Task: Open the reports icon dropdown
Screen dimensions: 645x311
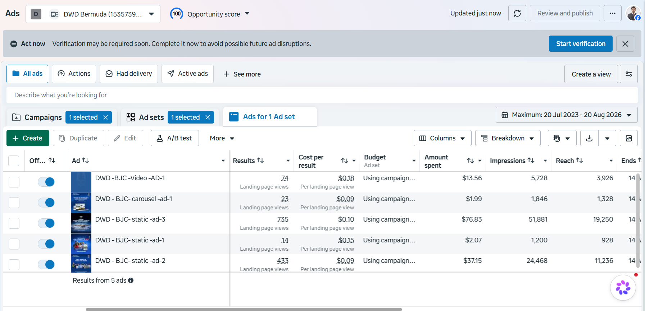Action: [x=562, y=138]
